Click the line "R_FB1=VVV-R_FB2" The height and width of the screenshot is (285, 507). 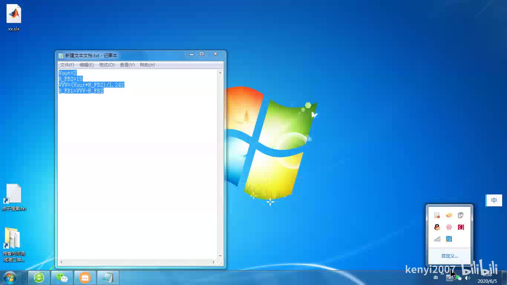point(81,91)
